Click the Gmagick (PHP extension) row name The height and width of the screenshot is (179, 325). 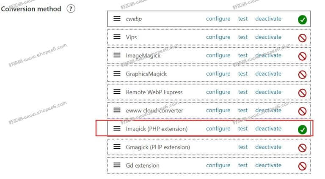pos(158,147)
